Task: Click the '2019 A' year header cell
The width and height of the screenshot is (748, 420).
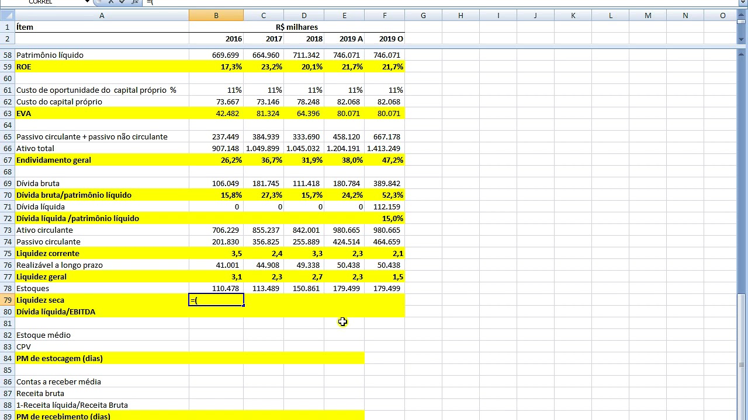Action: point(344,38)
